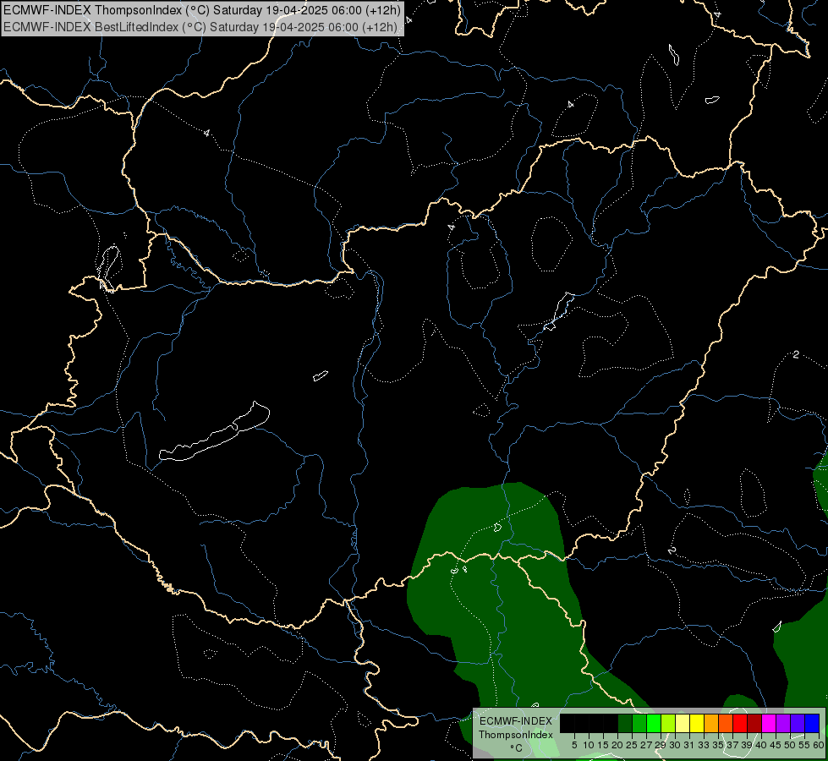Image resolution: width=828 pixels, height=761 pixels.
Task: Pick the dark red 39–40 legend swatch
Action: 754,723
